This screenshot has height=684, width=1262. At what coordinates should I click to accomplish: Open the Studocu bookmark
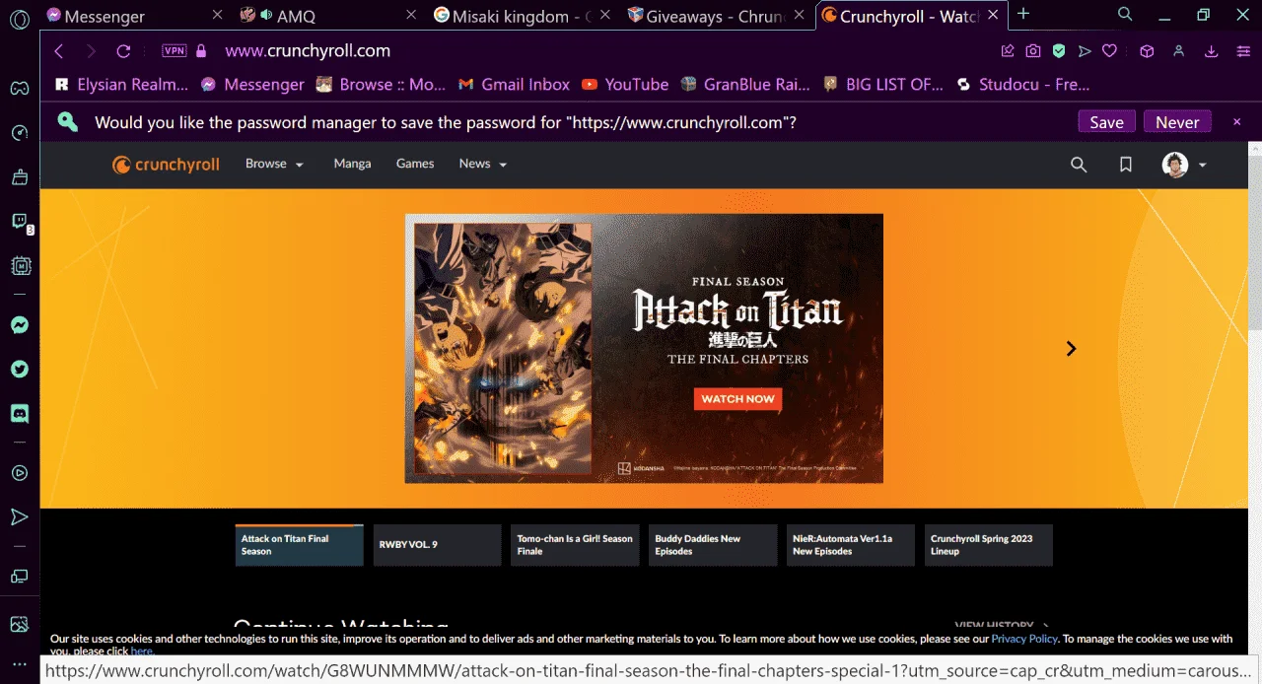pyautogui.click(x=1022, y=85)
